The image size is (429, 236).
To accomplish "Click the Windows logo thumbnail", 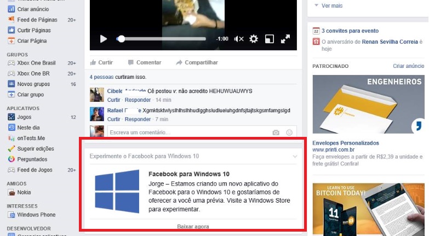I will pos(117,191).
